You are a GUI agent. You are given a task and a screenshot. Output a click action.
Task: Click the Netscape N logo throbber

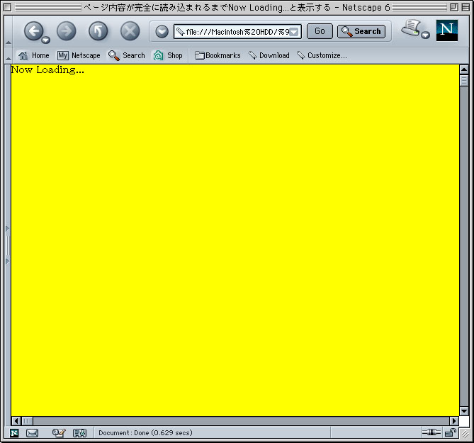(447, 30)
